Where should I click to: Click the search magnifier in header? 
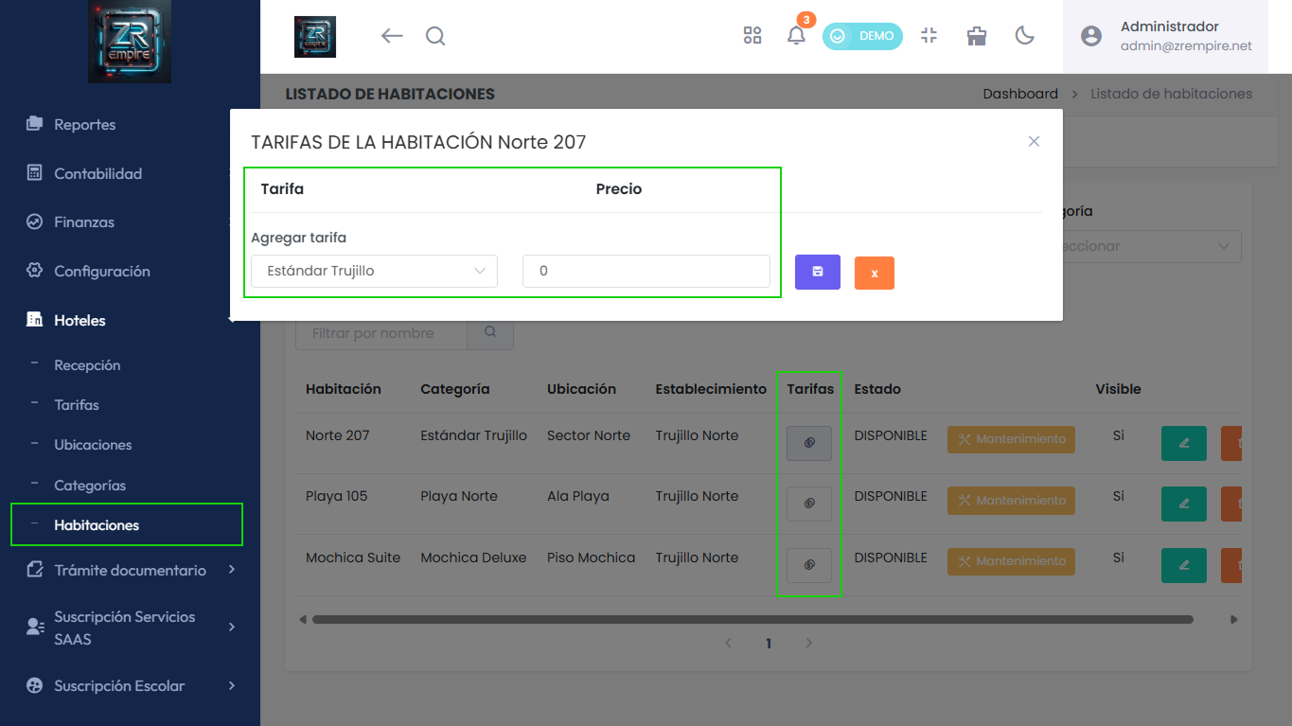tap(435, 36)
